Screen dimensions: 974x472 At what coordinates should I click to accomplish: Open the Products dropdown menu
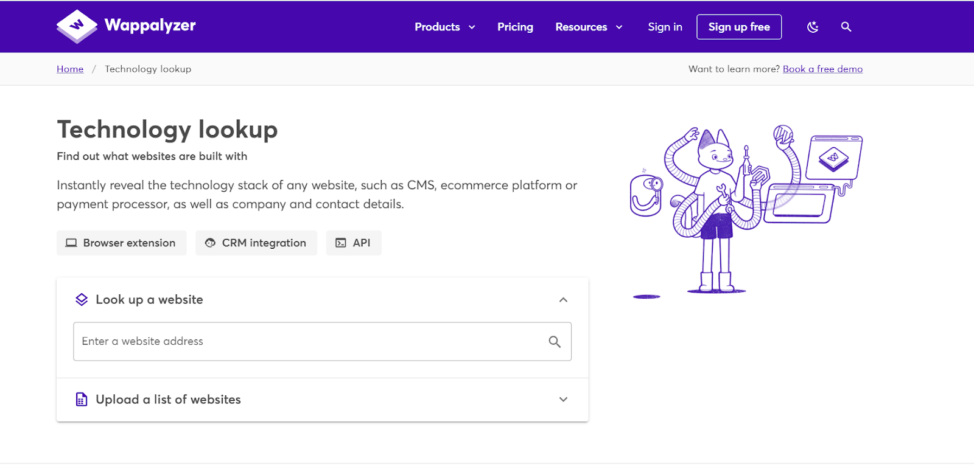[x=445, y=27]
